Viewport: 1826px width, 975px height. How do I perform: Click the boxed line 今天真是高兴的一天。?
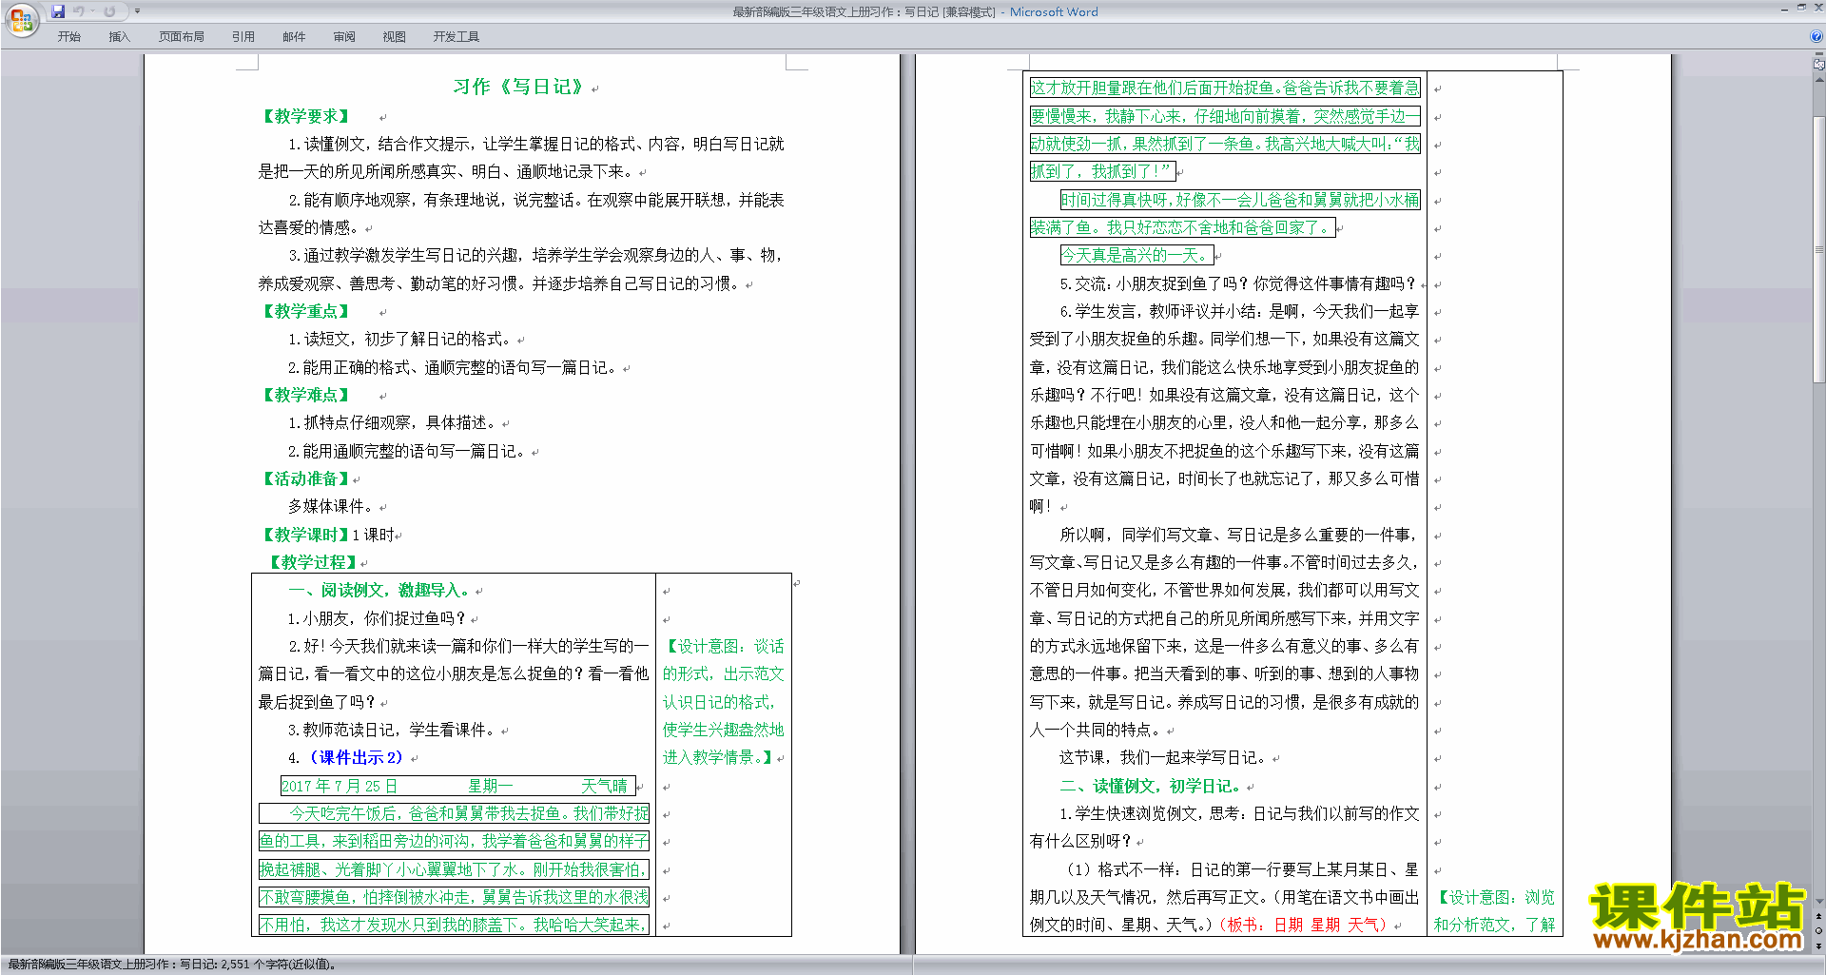pyautogui.click(x=1136, y=255)
